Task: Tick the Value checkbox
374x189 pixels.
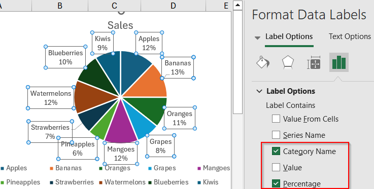Action: click(276, 167)
